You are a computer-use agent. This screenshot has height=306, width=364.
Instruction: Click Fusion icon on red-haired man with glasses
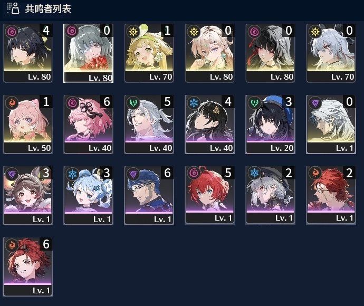point(315,173)
